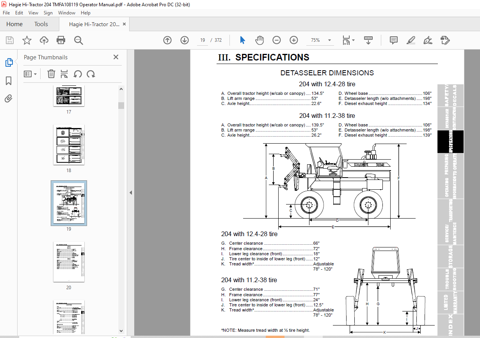The width and height of the screenshot is (480, 338).
Task: Click the '*NOTE: Measure tread width' text
Action: pos(265,330)
